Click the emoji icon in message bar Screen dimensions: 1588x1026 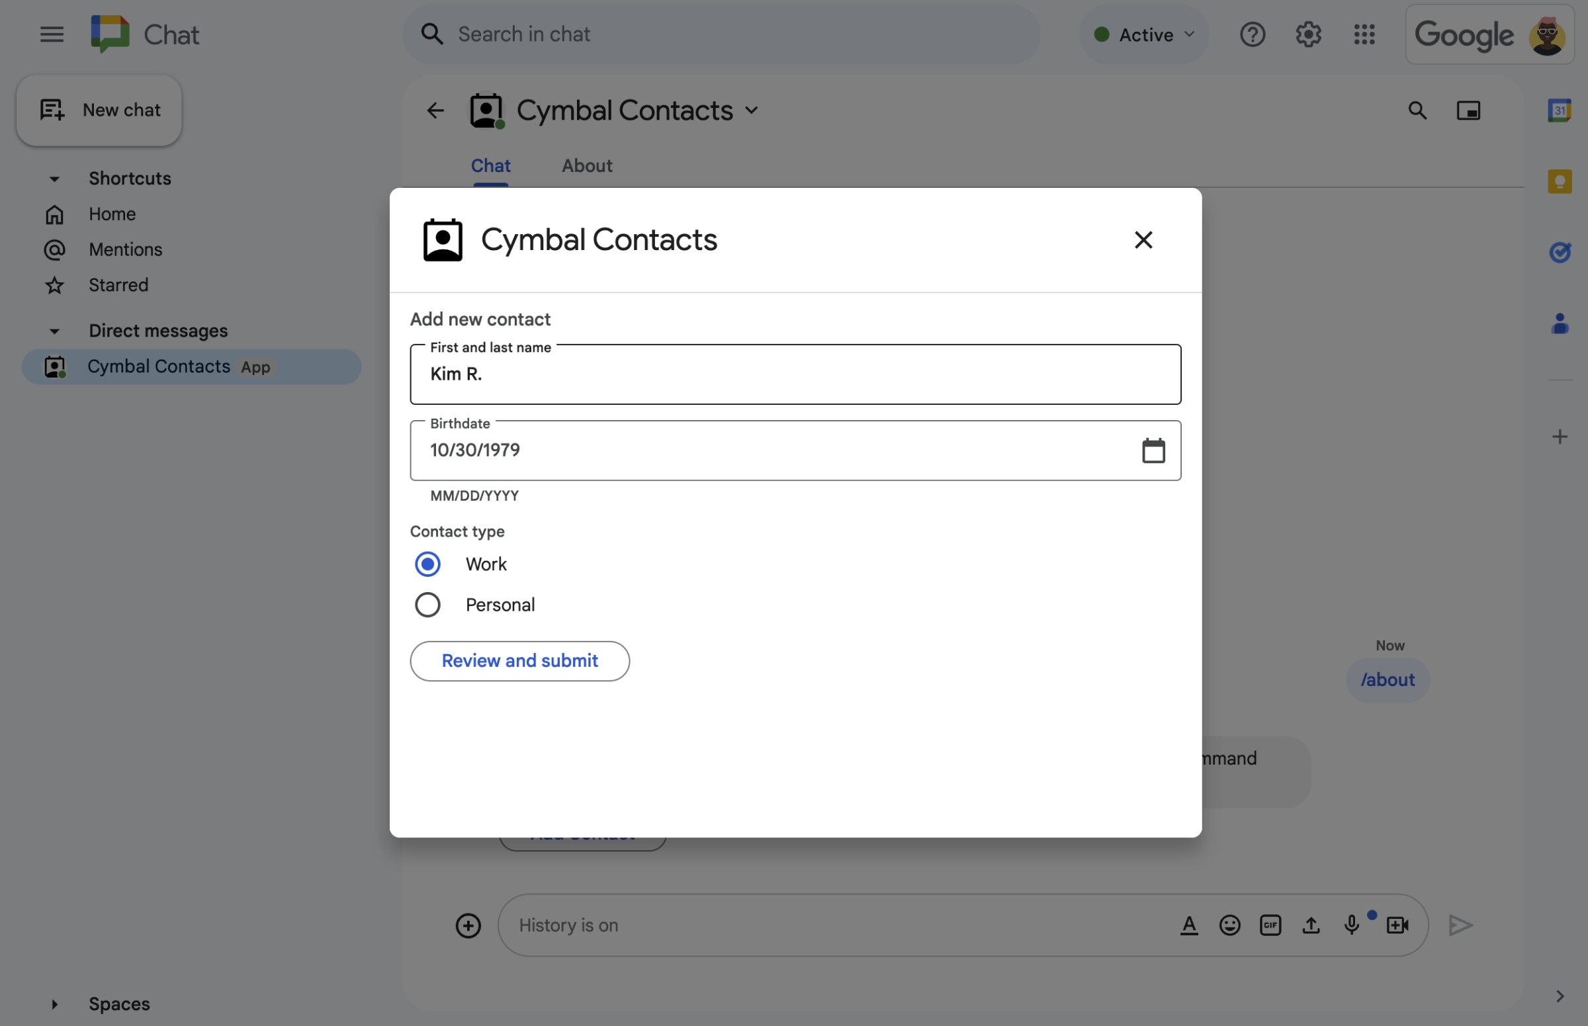pyautogui.click(x=1229, y=925)
